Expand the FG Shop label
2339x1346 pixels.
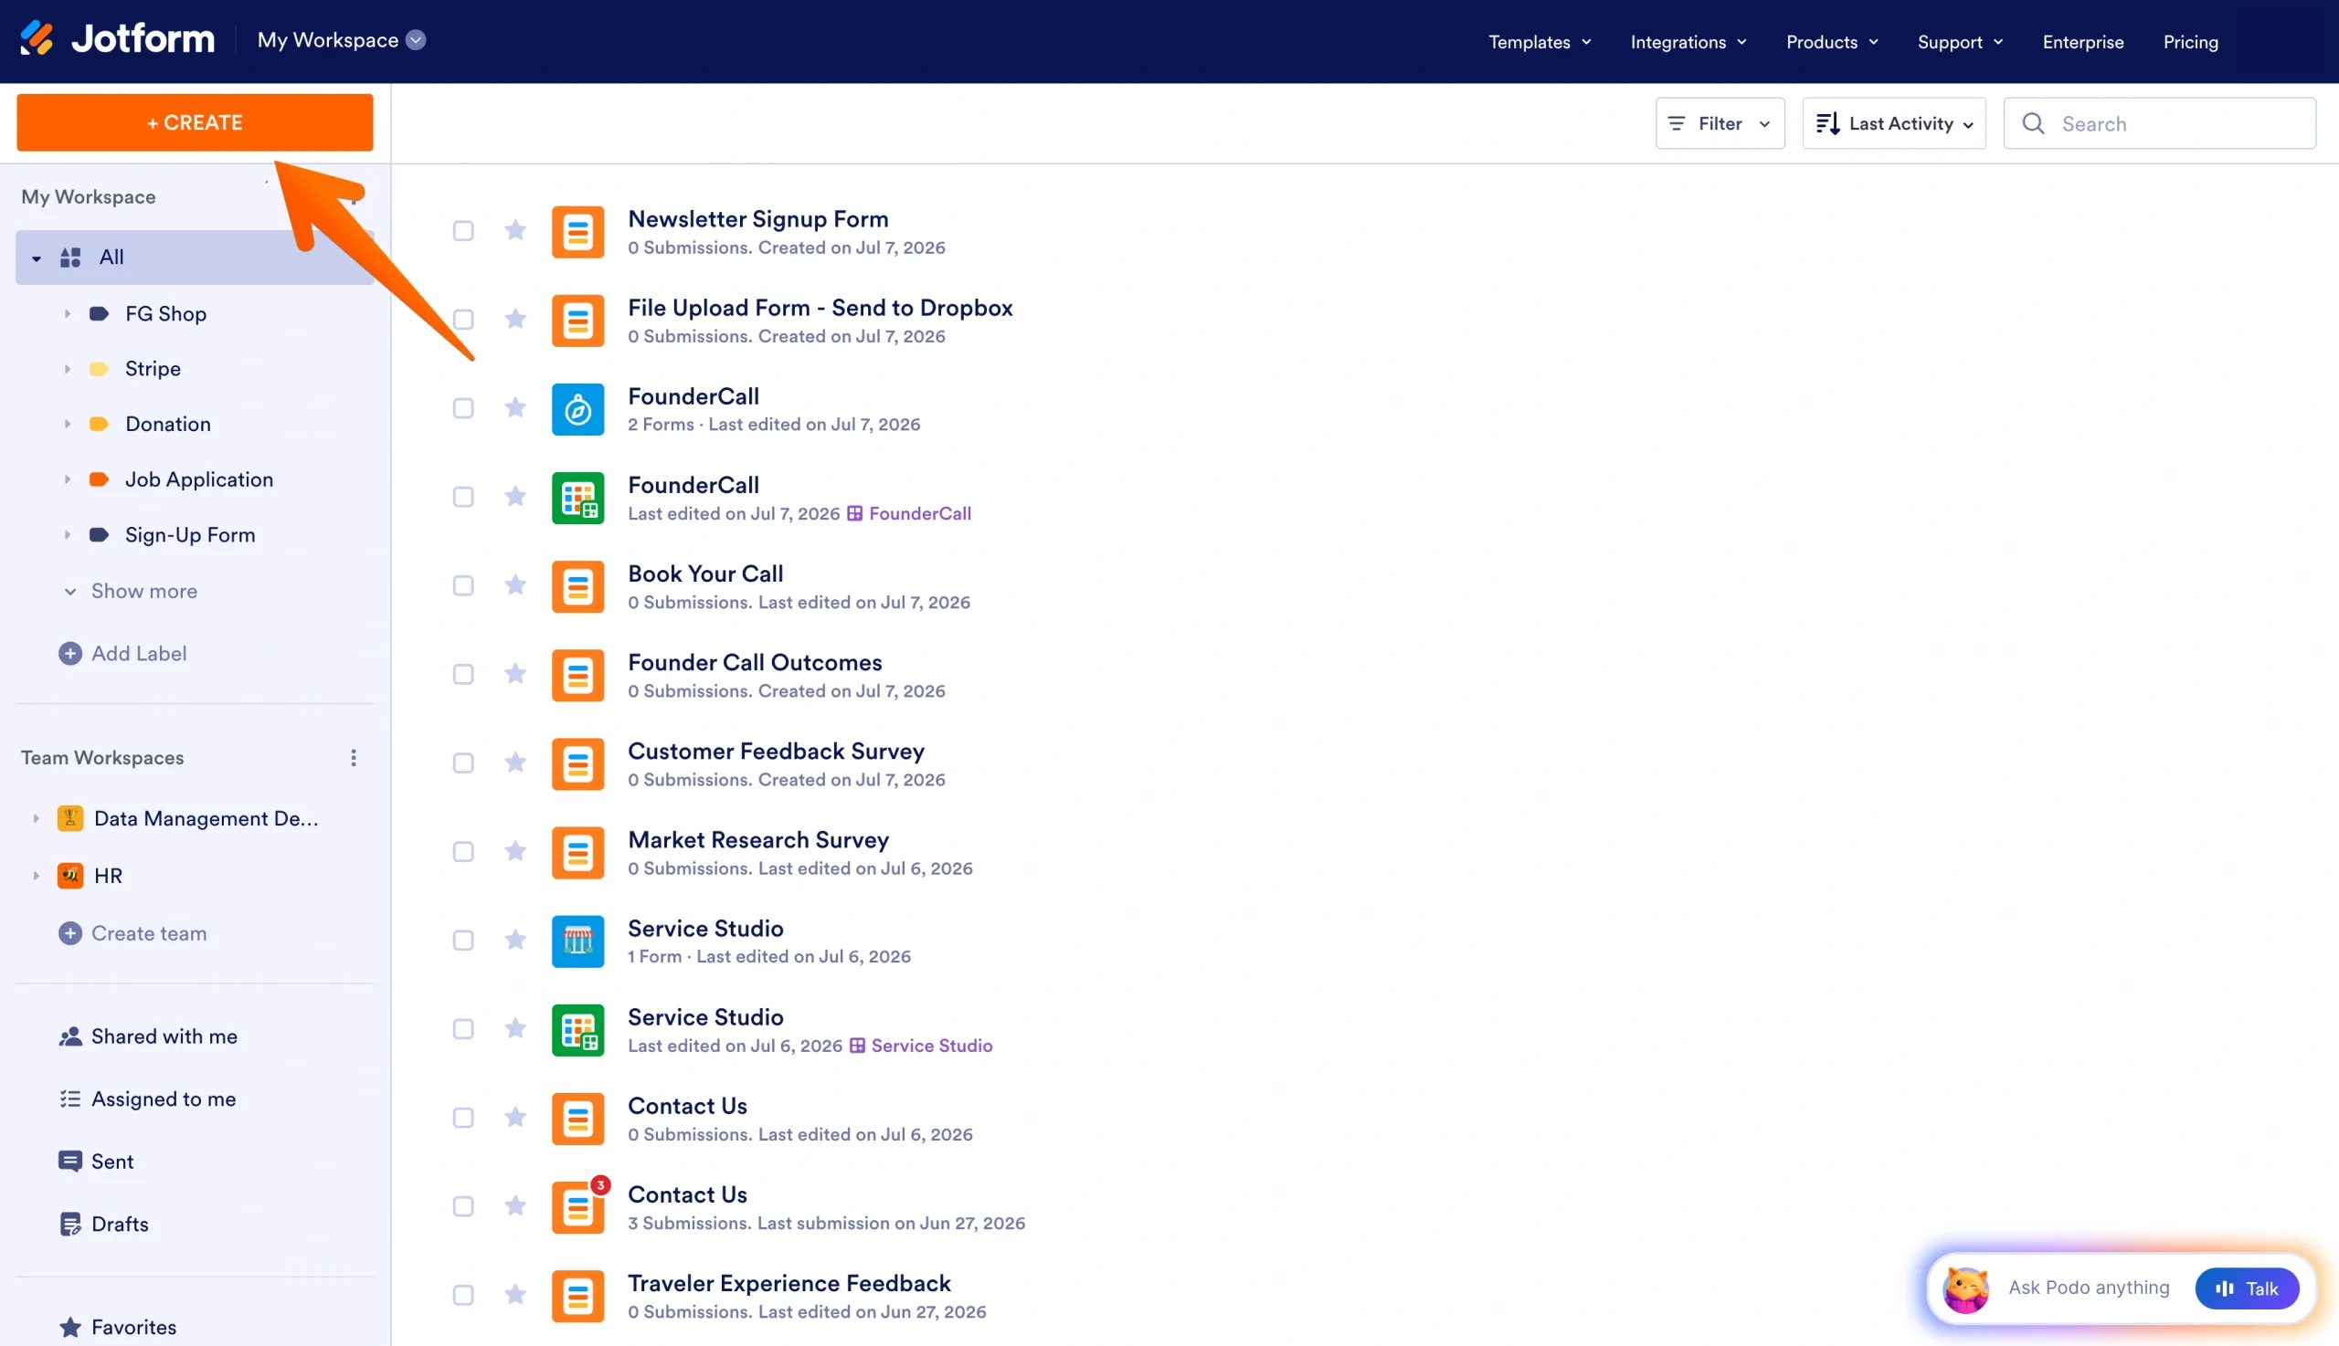click(68, 314)
